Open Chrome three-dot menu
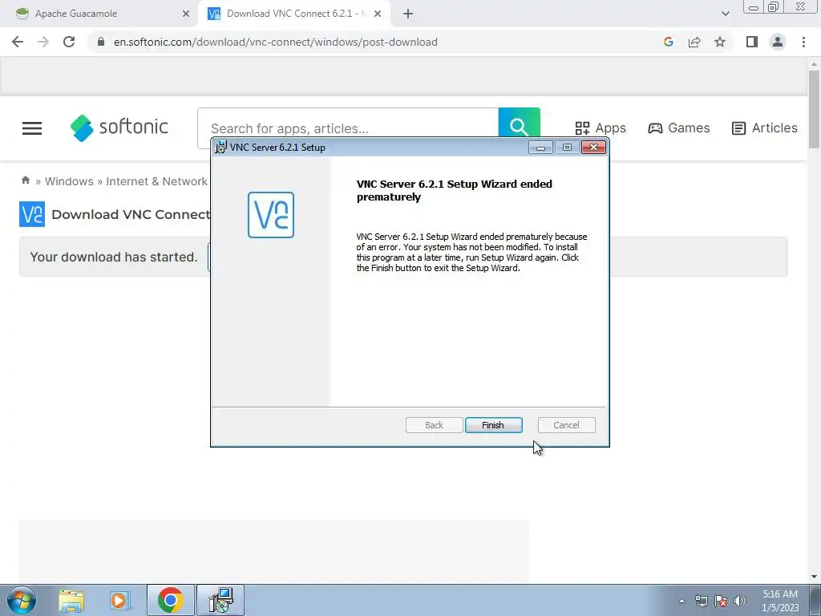Image resolution: width=821 pixels, height=616 pixels. tap(803, 42)
